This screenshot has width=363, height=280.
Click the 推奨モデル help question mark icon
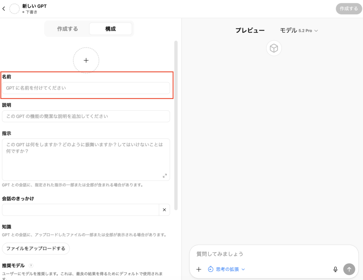click(31, 265)
